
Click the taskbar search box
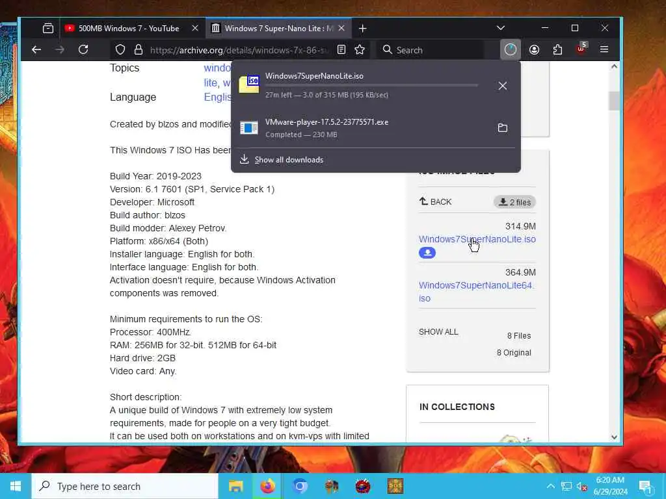click(x=125, y=486)
